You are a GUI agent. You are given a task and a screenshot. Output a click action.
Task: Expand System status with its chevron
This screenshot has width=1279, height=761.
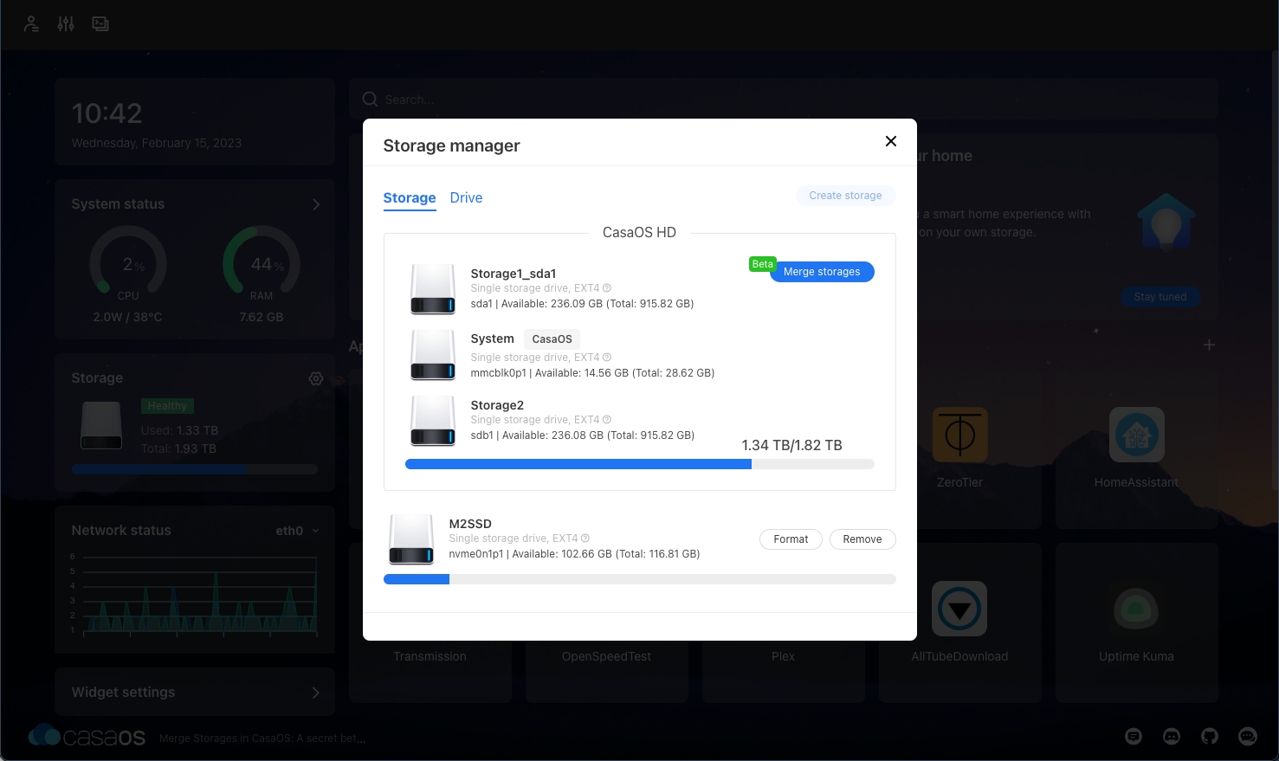pyautogui.click(x=316, y=204)
